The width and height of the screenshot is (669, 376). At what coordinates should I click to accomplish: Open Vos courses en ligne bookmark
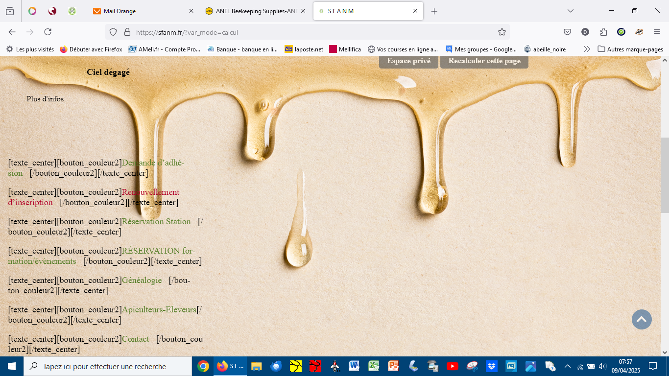pyautogui.click(x=403, y=49)
